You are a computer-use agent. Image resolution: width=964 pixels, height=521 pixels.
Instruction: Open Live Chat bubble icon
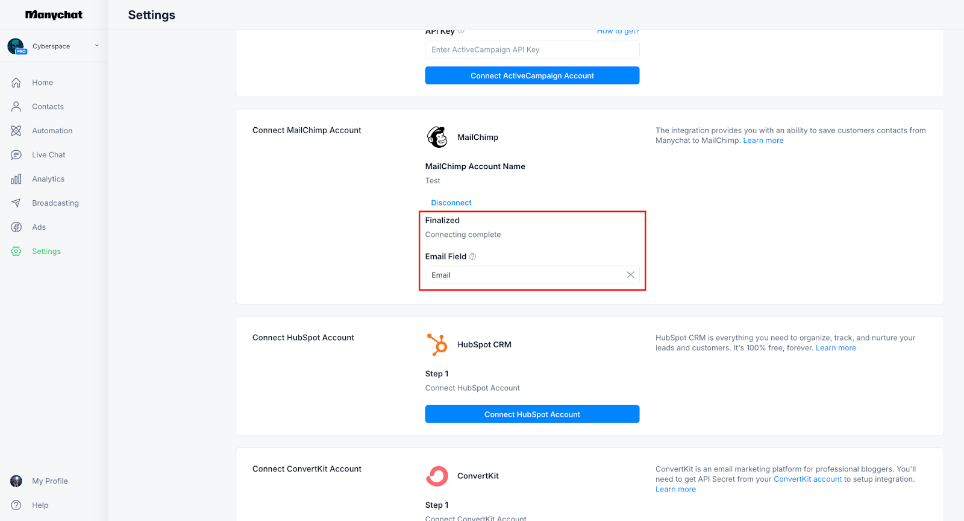point(16,155)
